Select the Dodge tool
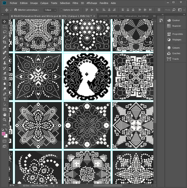The image size is (187, 188). 4,89
